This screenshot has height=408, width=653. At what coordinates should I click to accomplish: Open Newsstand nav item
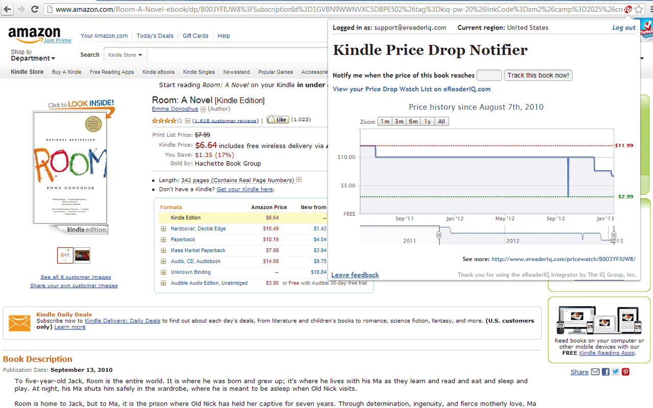236,72
